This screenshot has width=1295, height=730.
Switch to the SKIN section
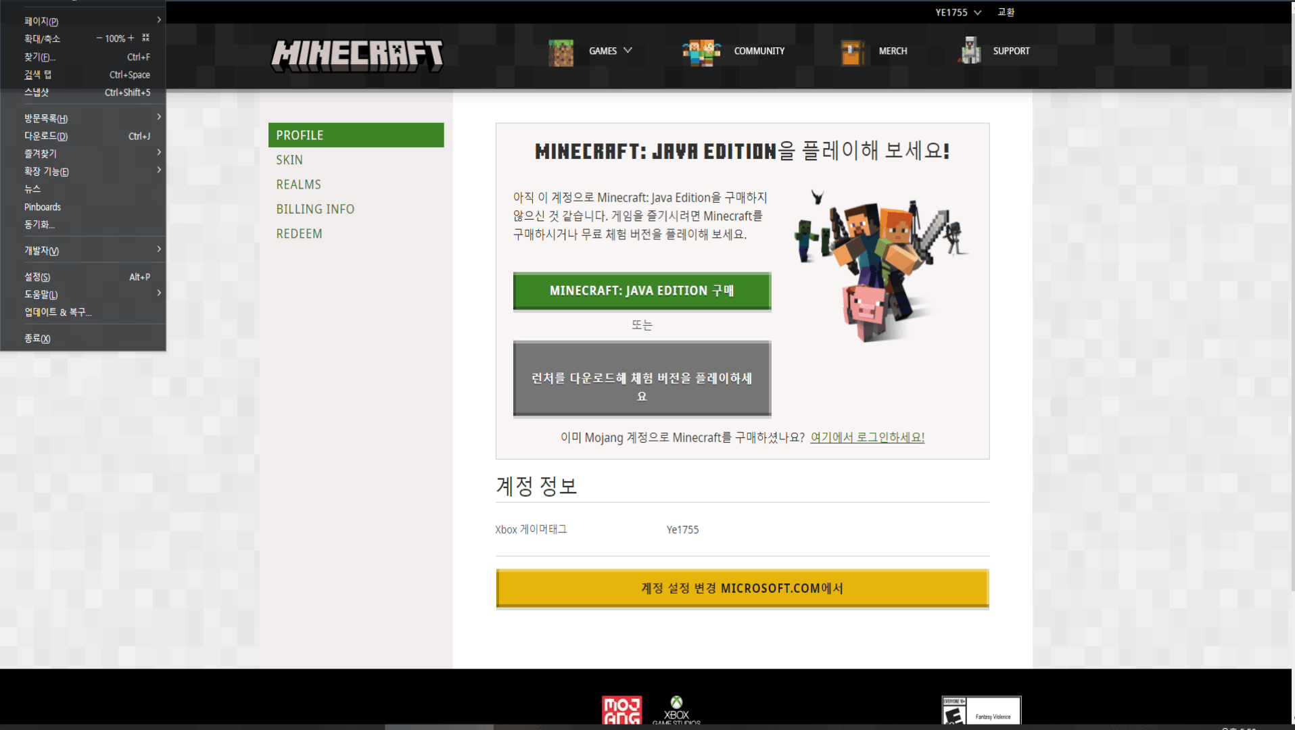289,160
